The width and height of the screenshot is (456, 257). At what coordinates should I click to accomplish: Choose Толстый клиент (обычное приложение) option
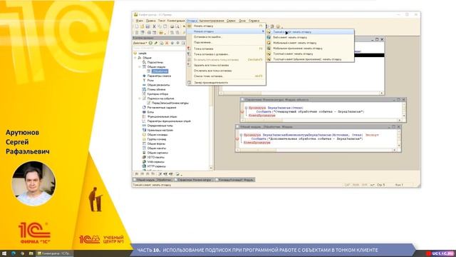coord(310,59)
